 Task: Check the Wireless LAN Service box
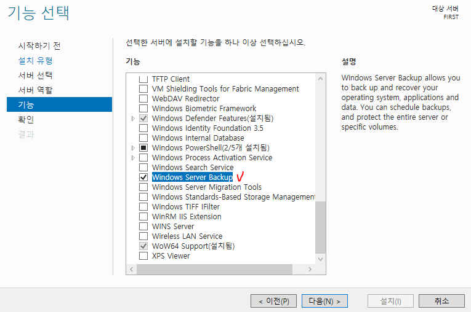coord(143,236)
